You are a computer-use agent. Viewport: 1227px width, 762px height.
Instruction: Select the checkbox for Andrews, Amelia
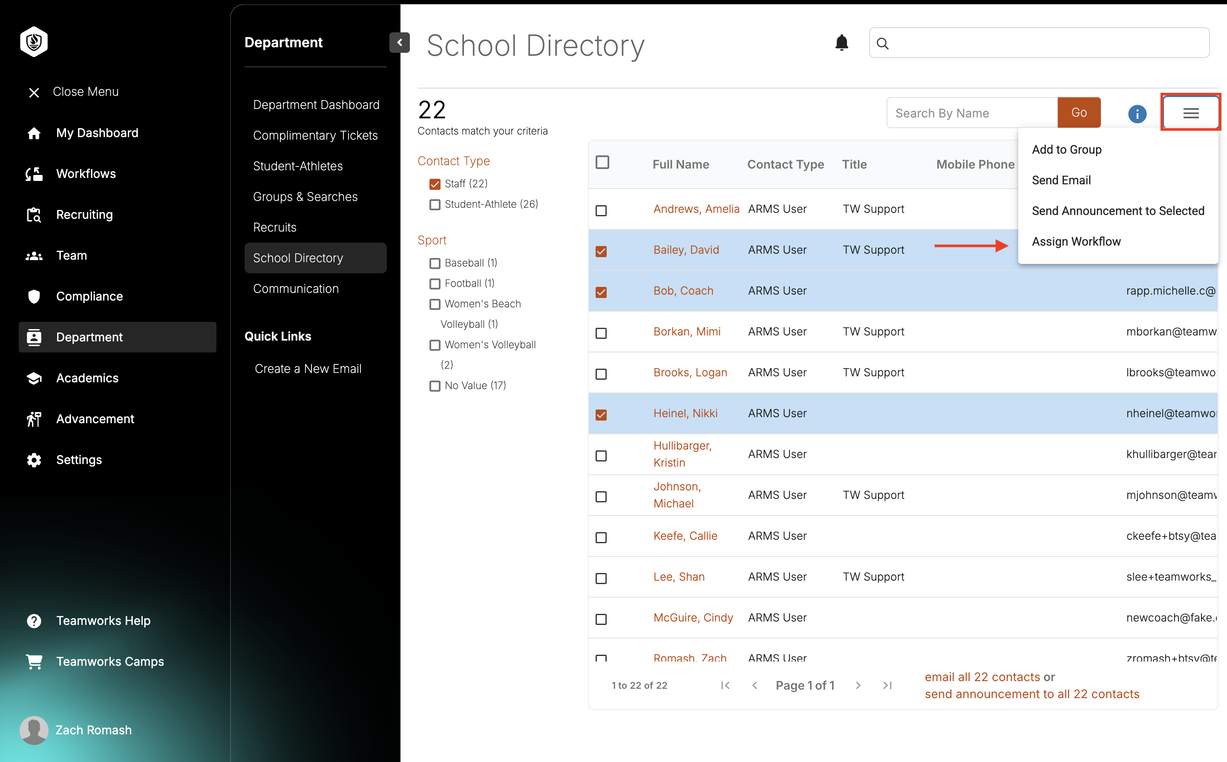click(x=601, y=210)
